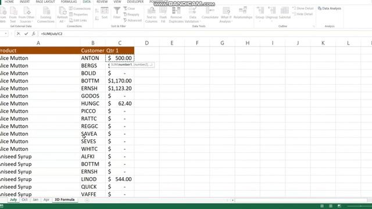Select column D header
This screenshot has height=209, width=372.
tap(147, 43)
